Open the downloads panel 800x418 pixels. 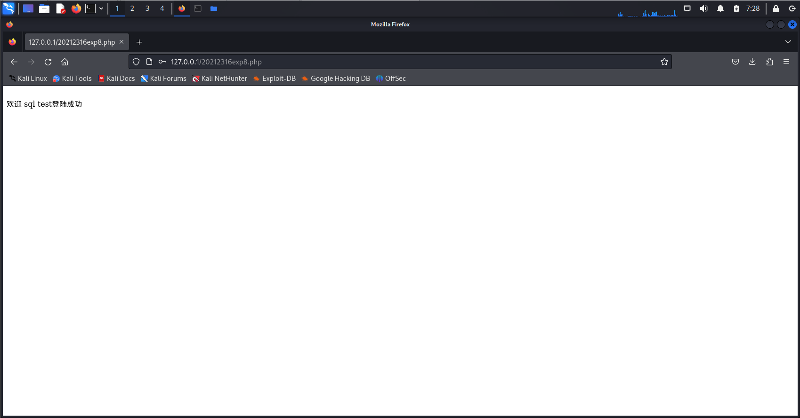(752, 62)
